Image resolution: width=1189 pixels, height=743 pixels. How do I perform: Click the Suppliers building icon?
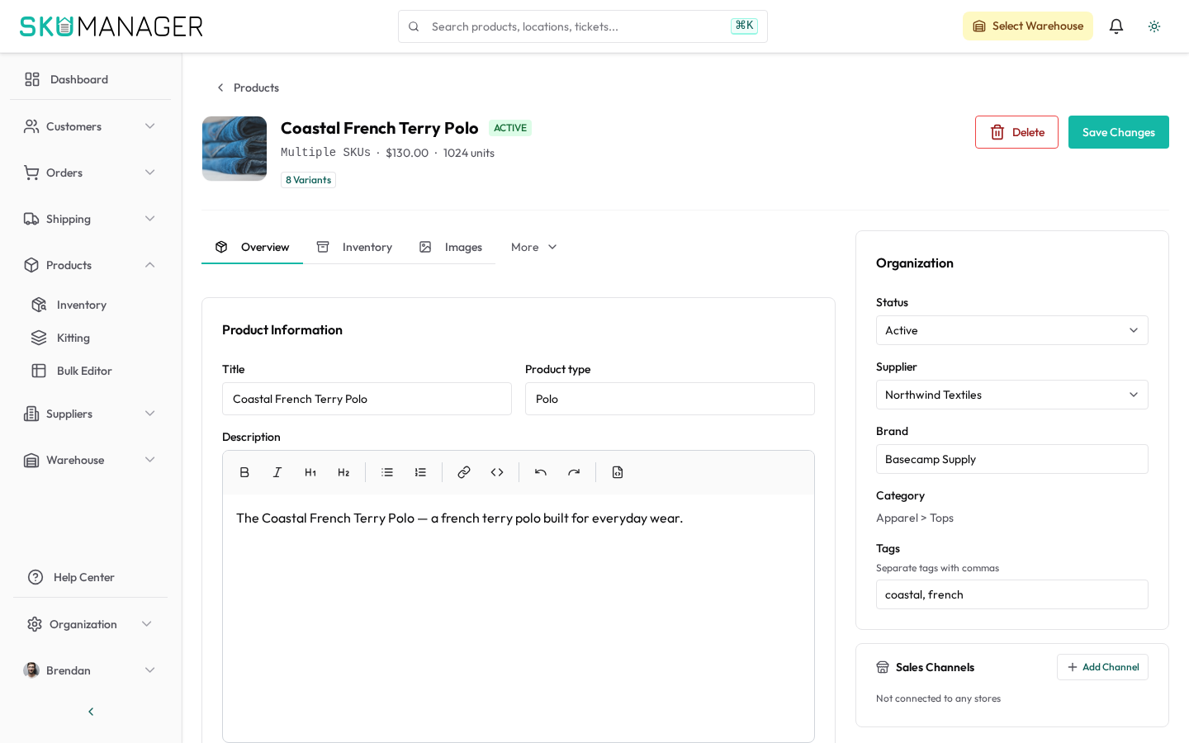click(31, 414)
